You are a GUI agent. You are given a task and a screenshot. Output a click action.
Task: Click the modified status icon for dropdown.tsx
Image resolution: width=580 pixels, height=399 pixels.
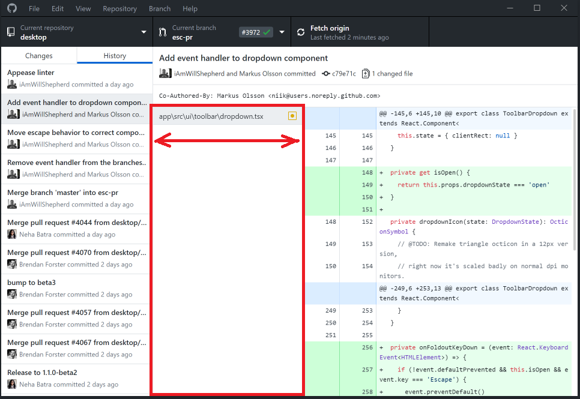292,116
